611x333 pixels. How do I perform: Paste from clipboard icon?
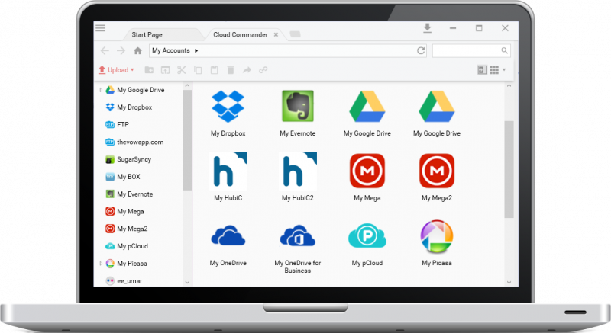coord(215,70)
